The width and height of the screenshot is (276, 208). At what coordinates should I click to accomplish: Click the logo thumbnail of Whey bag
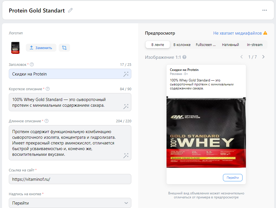tap(16, 48)
